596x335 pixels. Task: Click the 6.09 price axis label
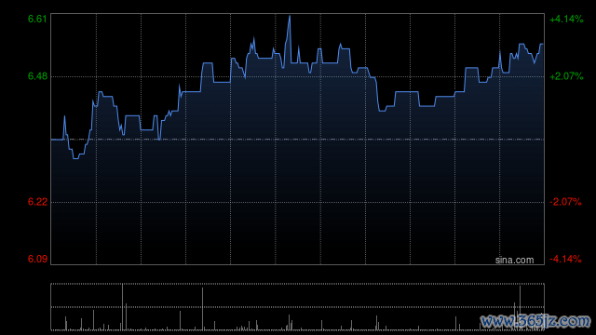tap(37, 259)
